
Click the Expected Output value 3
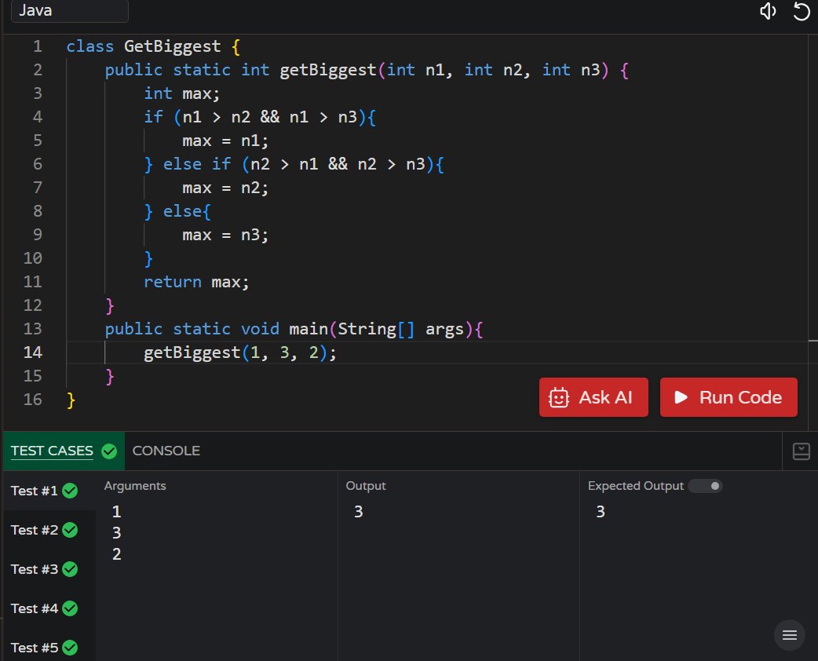coord(601,511)
